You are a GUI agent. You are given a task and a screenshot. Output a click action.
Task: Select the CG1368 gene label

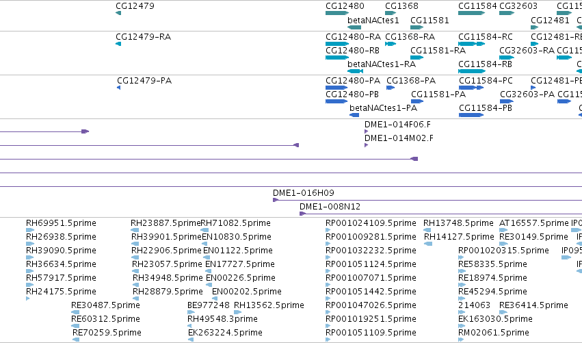[401, 6]
